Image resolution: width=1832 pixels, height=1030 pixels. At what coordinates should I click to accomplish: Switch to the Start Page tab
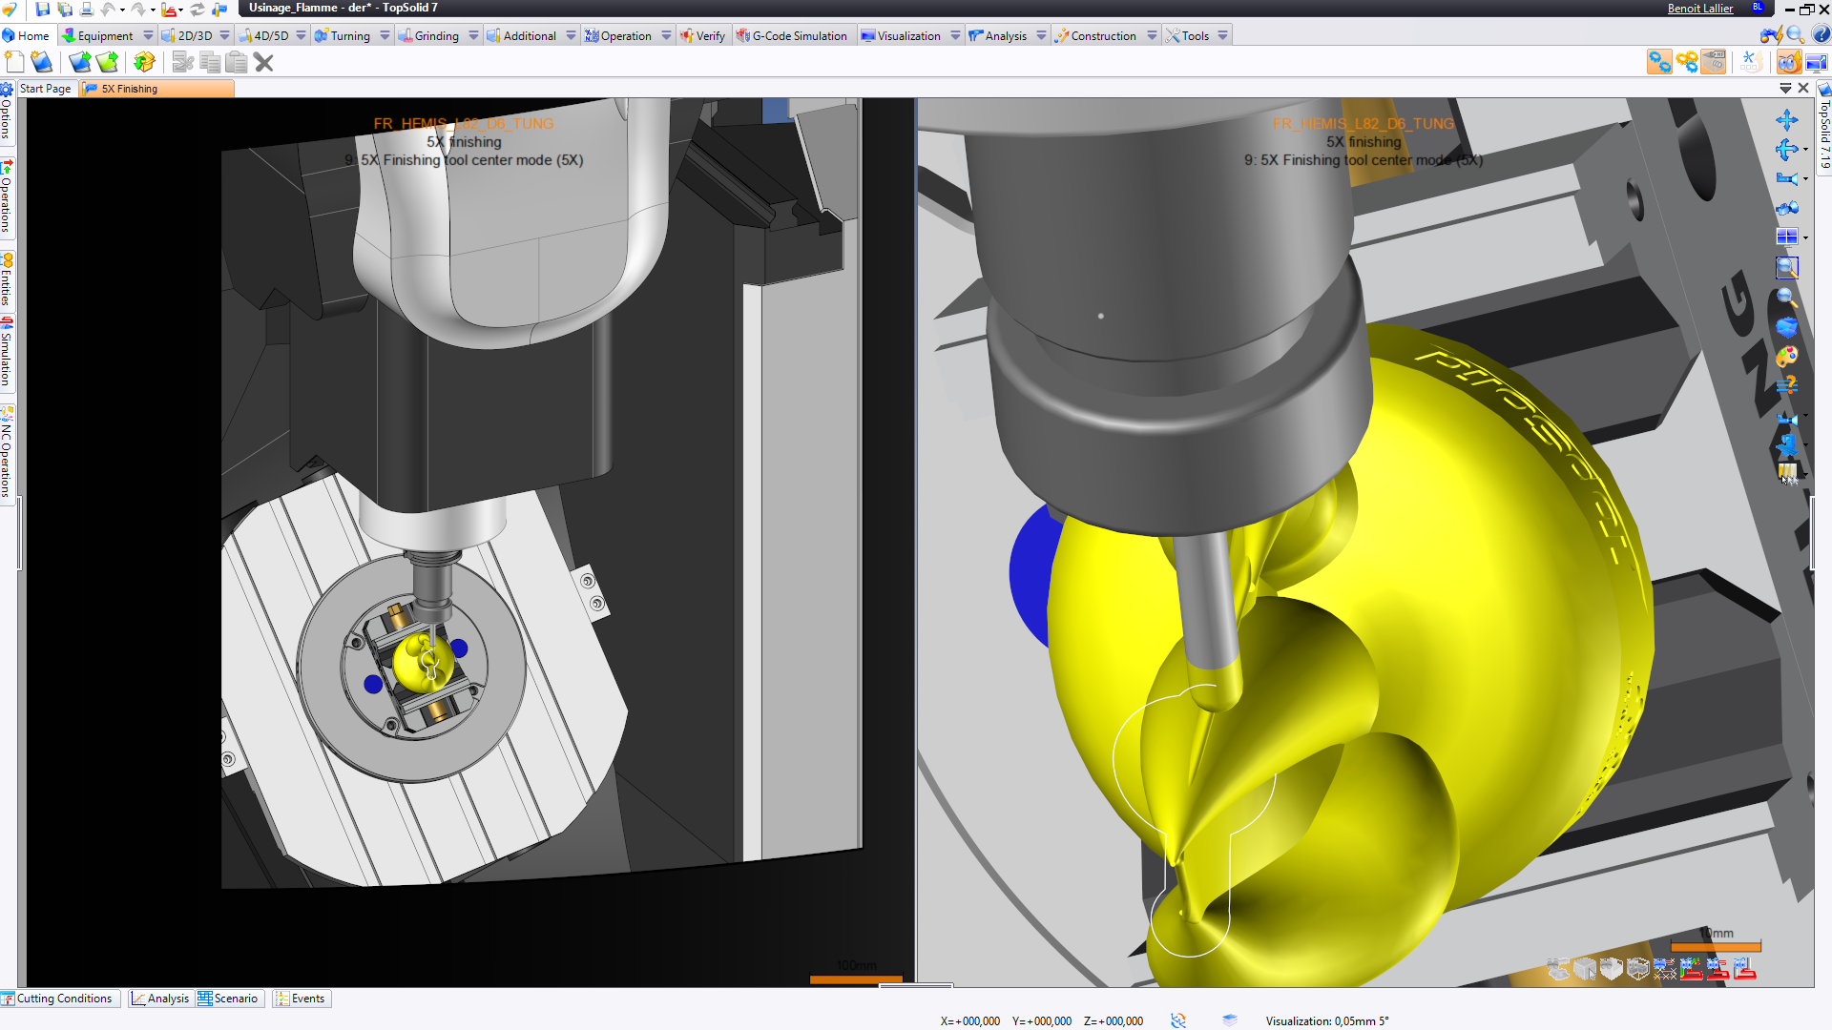[46, 89]
